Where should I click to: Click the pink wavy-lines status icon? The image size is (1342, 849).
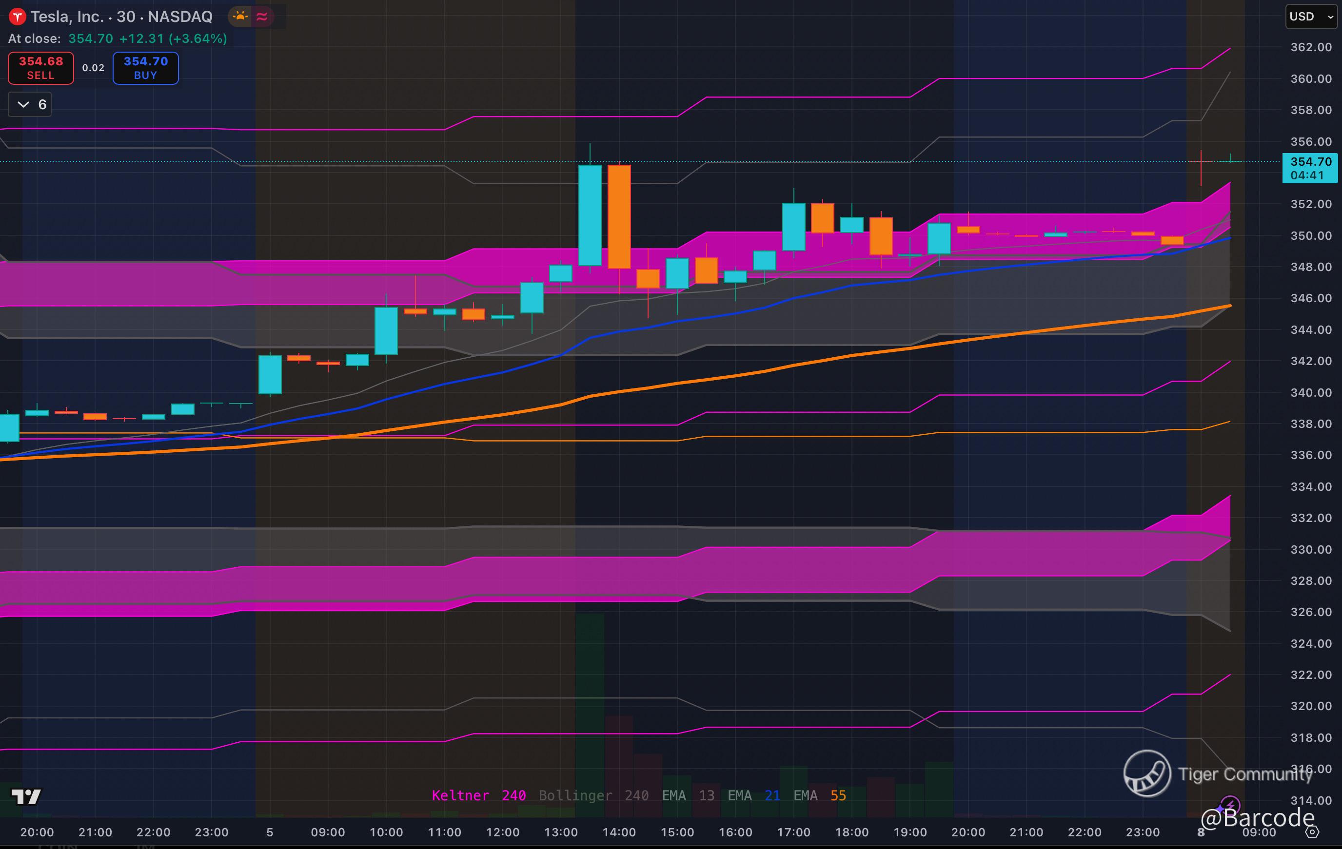(x=262, y=17)
